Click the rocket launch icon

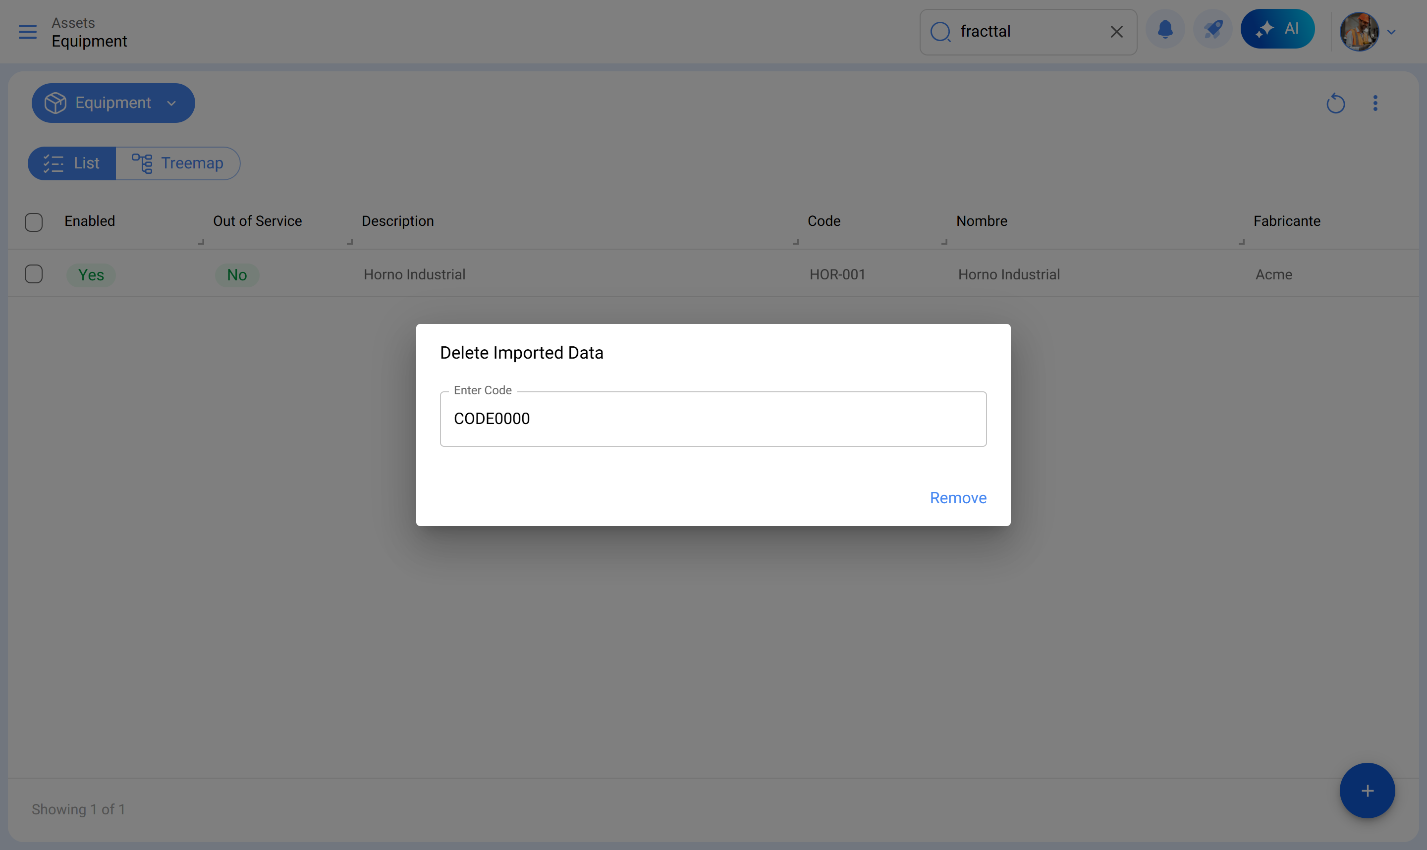[1212, 30]
